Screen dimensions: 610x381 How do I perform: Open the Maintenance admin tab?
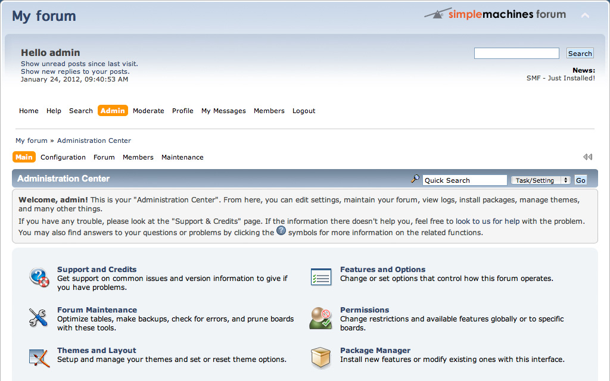tap(182, 157)
